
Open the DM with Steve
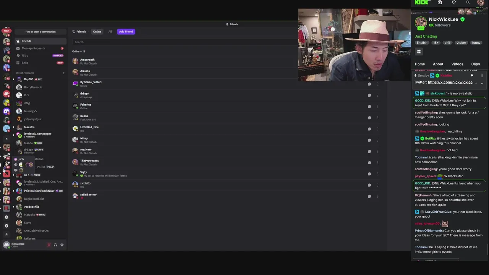coord(40,223)
